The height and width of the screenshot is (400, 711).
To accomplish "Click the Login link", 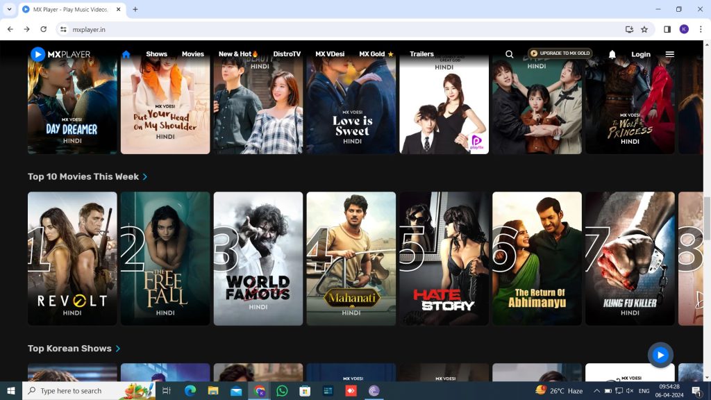I will pos(640,54).
